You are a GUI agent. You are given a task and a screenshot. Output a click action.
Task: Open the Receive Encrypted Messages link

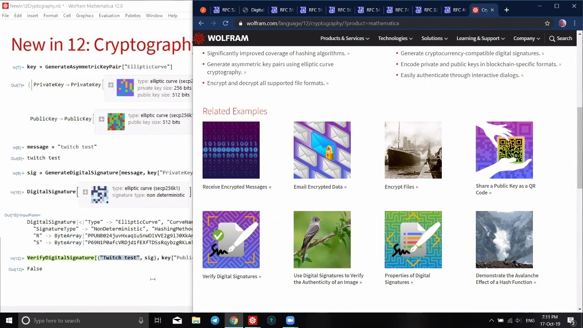(237, 187)
